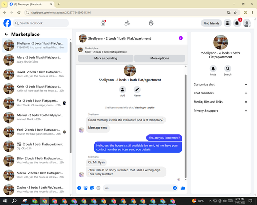Select the Messenger Facebook browser tab
Viewport: 257px width, 205px height.
[31, 4]
